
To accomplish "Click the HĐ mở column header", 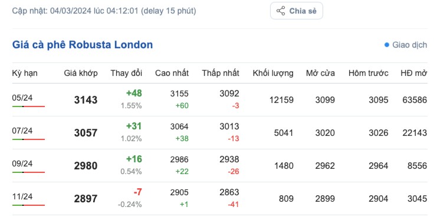I will [x=413, y=73].
